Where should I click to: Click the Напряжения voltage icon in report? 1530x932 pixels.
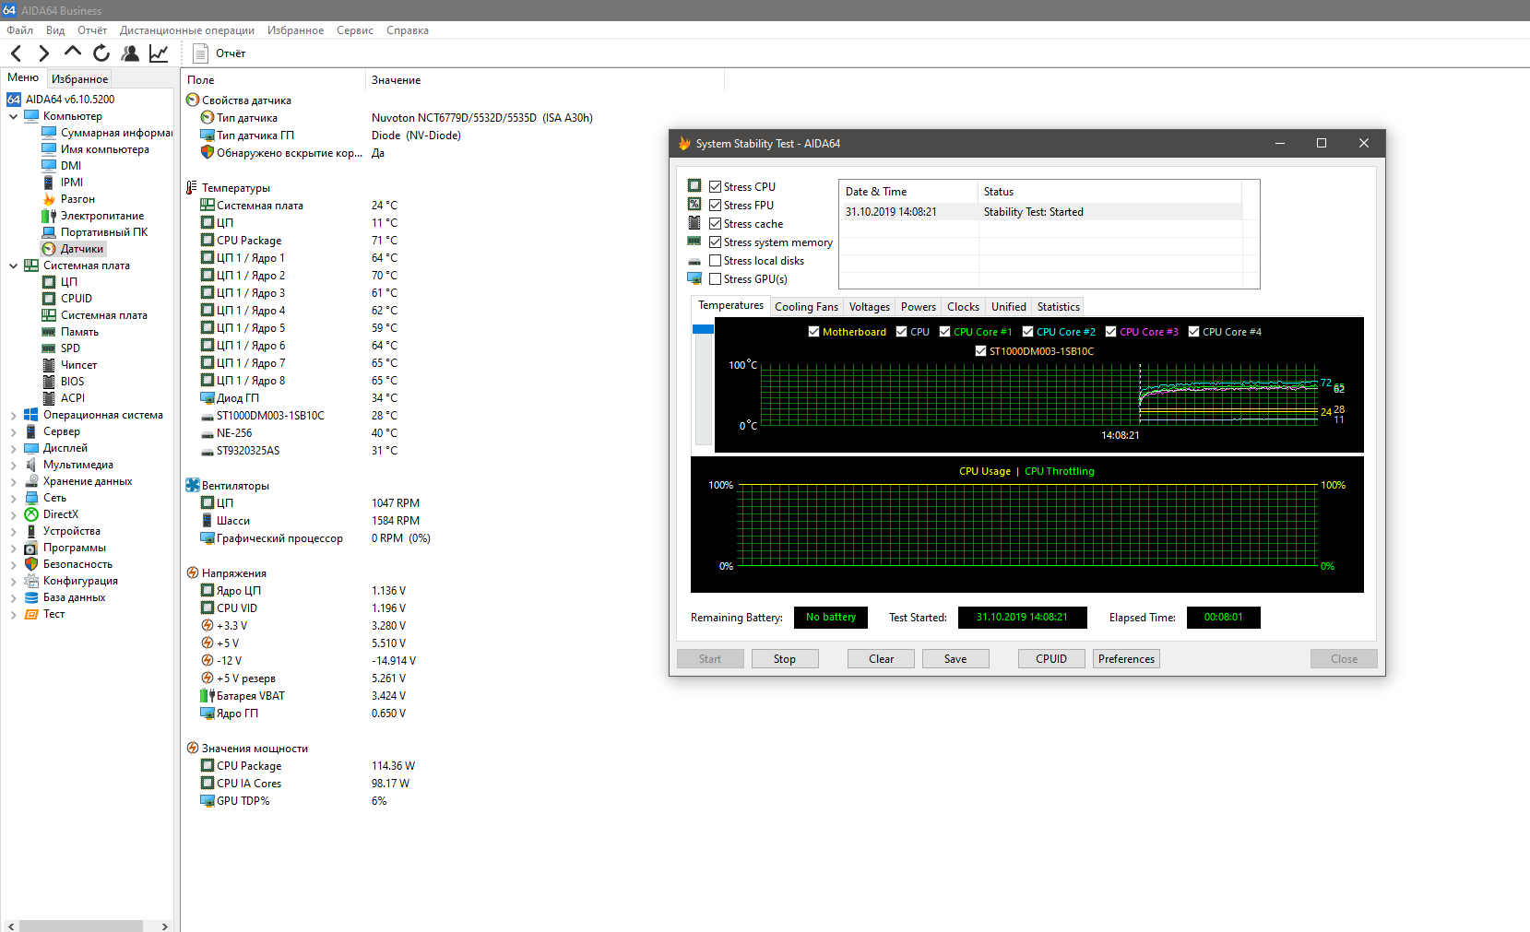click(x=193, y=572)
